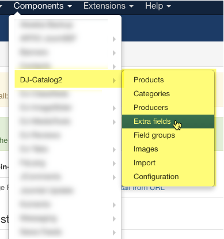Open Field groups from the submenu

[168, 135]
